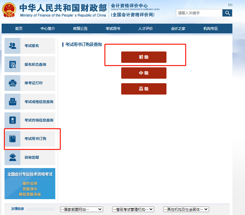Click the 考试合格信息查询 certificate icon

pyautogui.click(x=13, y=120)
